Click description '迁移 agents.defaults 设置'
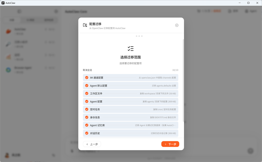This screenshot has width=262, height=162. (164, 86)
